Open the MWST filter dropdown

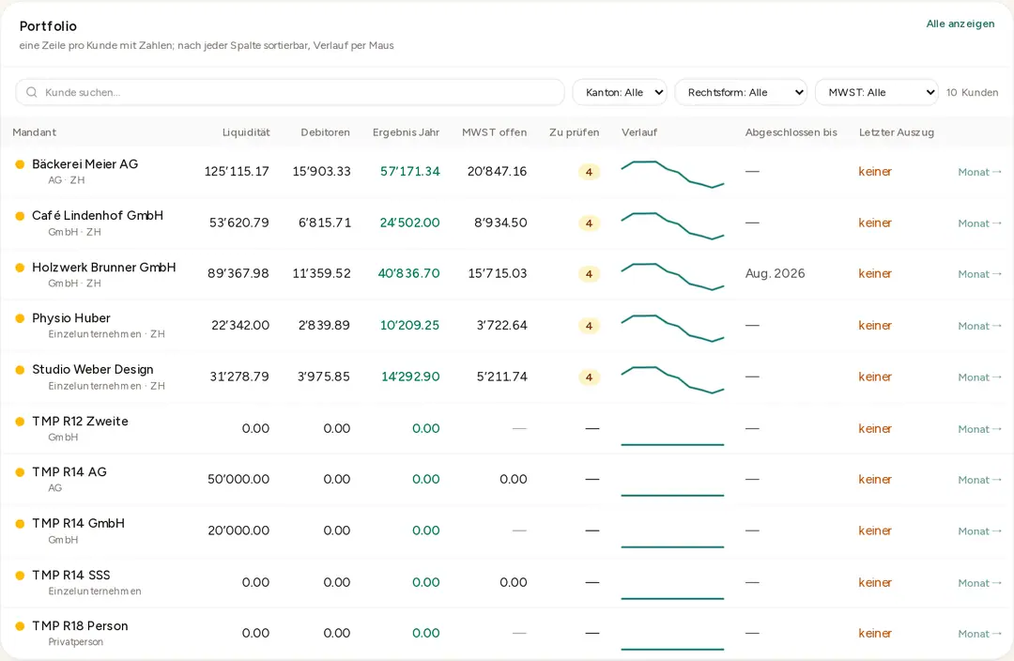(876, 93)
